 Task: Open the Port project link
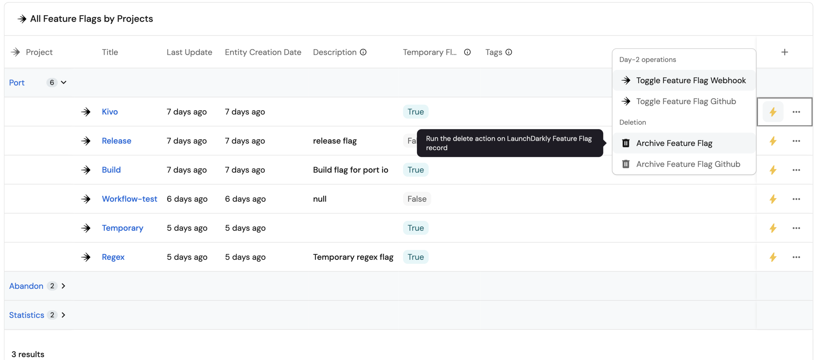click(17, 83)
